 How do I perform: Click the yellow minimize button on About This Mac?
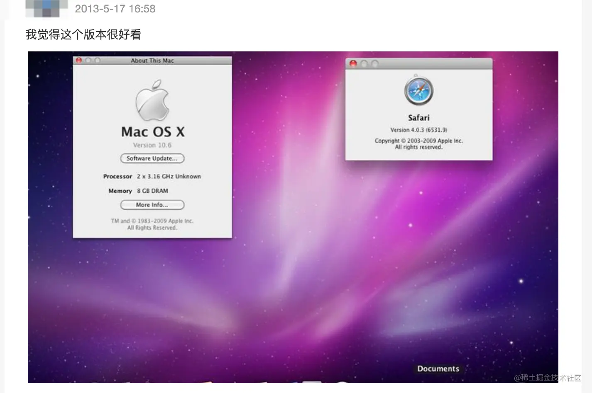(88, 60)
